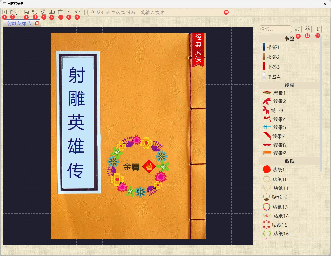Click the 书签 category header

289,38
